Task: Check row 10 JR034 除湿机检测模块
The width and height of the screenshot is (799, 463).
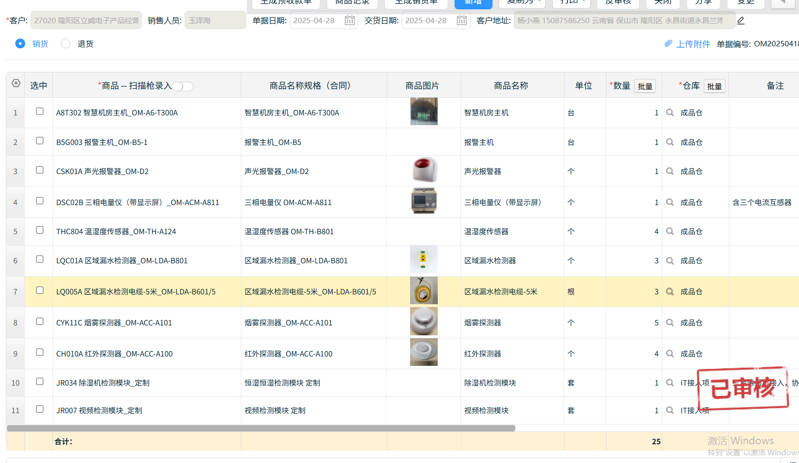Action: pyautogui.click(x=39, y=382)
